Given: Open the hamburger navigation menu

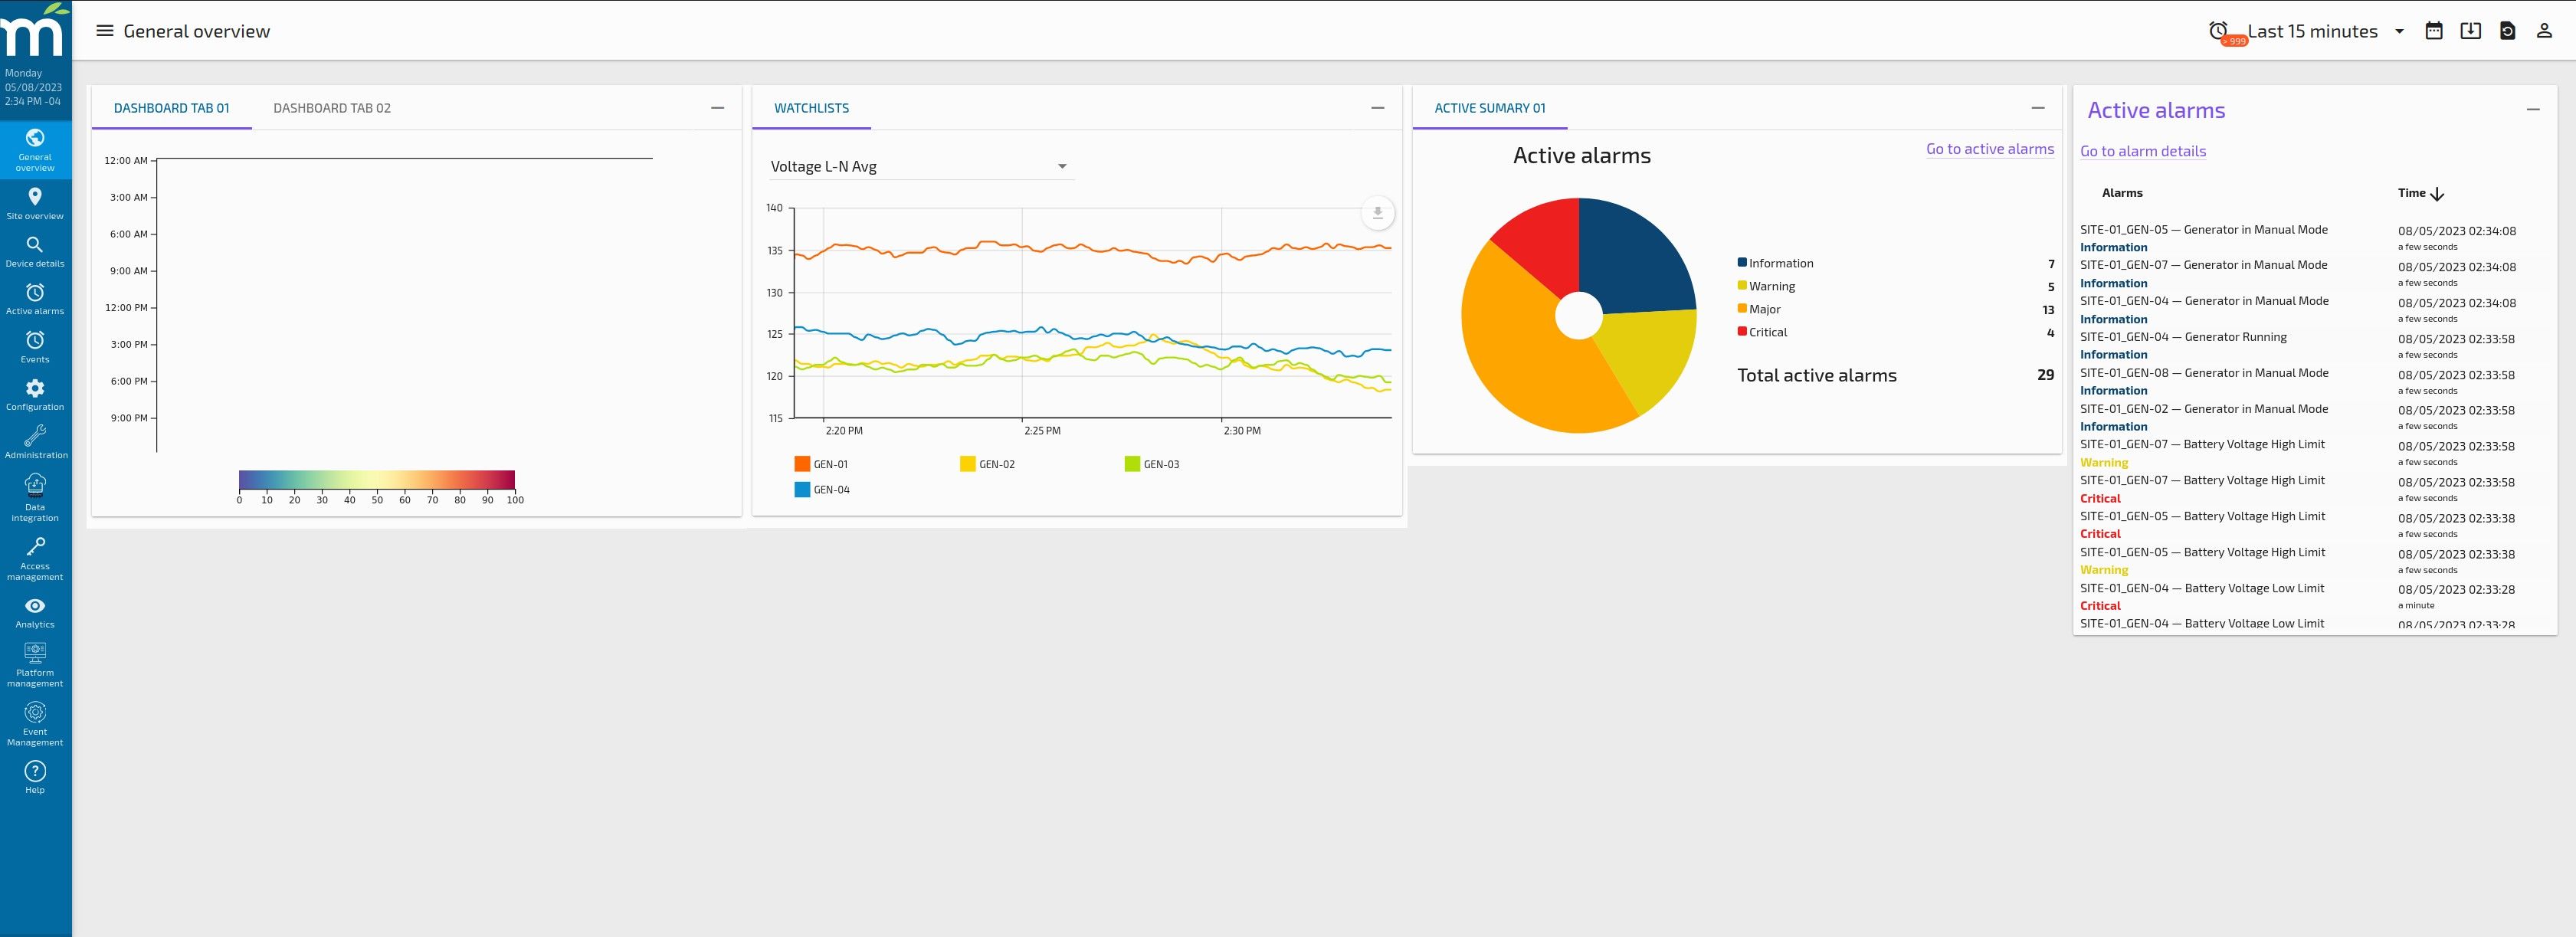Looking at the screenshot, I should pos(104,31).
